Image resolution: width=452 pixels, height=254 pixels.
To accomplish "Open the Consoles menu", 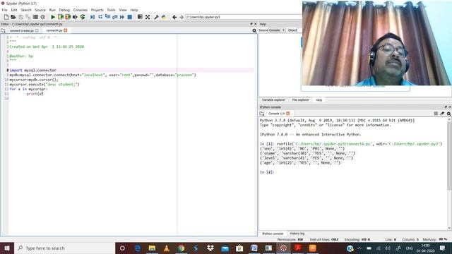I will (x=80, y=10).
